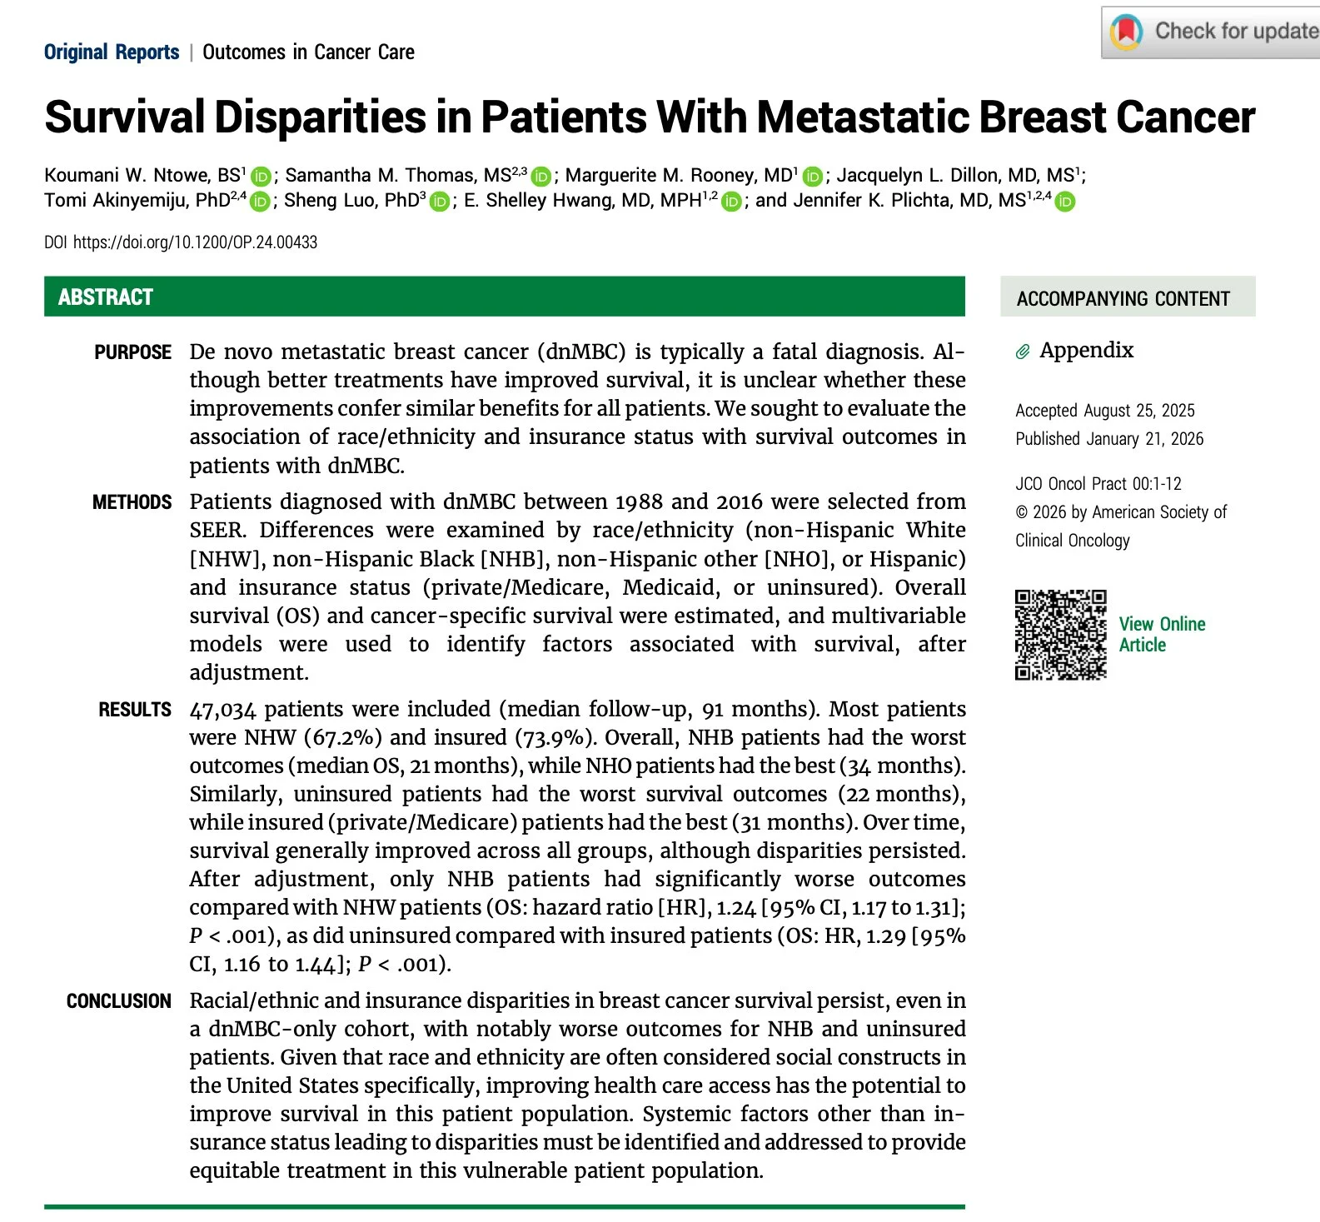Open the DOI link for the article
Screen dimensions: 1320x1222
pos(195,242)
